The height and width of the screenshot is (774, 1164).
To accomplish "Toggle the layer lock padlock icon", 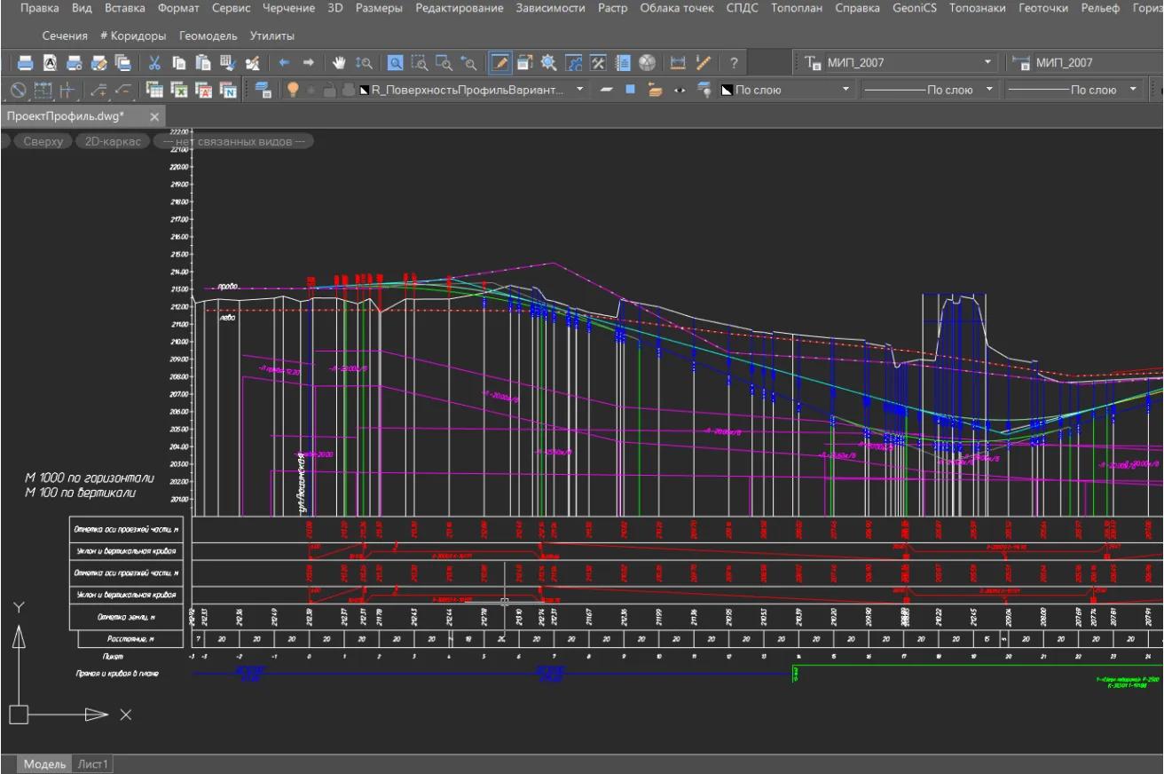I will point(329,90).
